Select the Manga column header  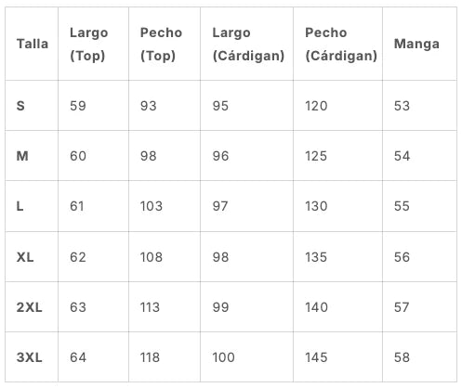[x=416, y=44]
